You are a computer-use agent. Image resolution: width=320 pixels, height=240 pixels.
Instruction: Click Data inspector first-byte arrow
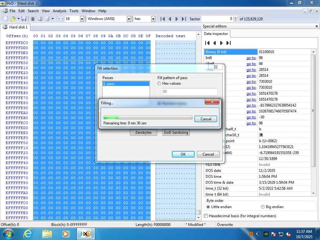(207, 43)
